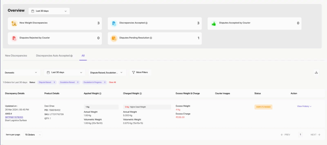Click info icon beside Applied Weight header
The height and width of the screenshot is (145, 327).
(x=100, y=93)
